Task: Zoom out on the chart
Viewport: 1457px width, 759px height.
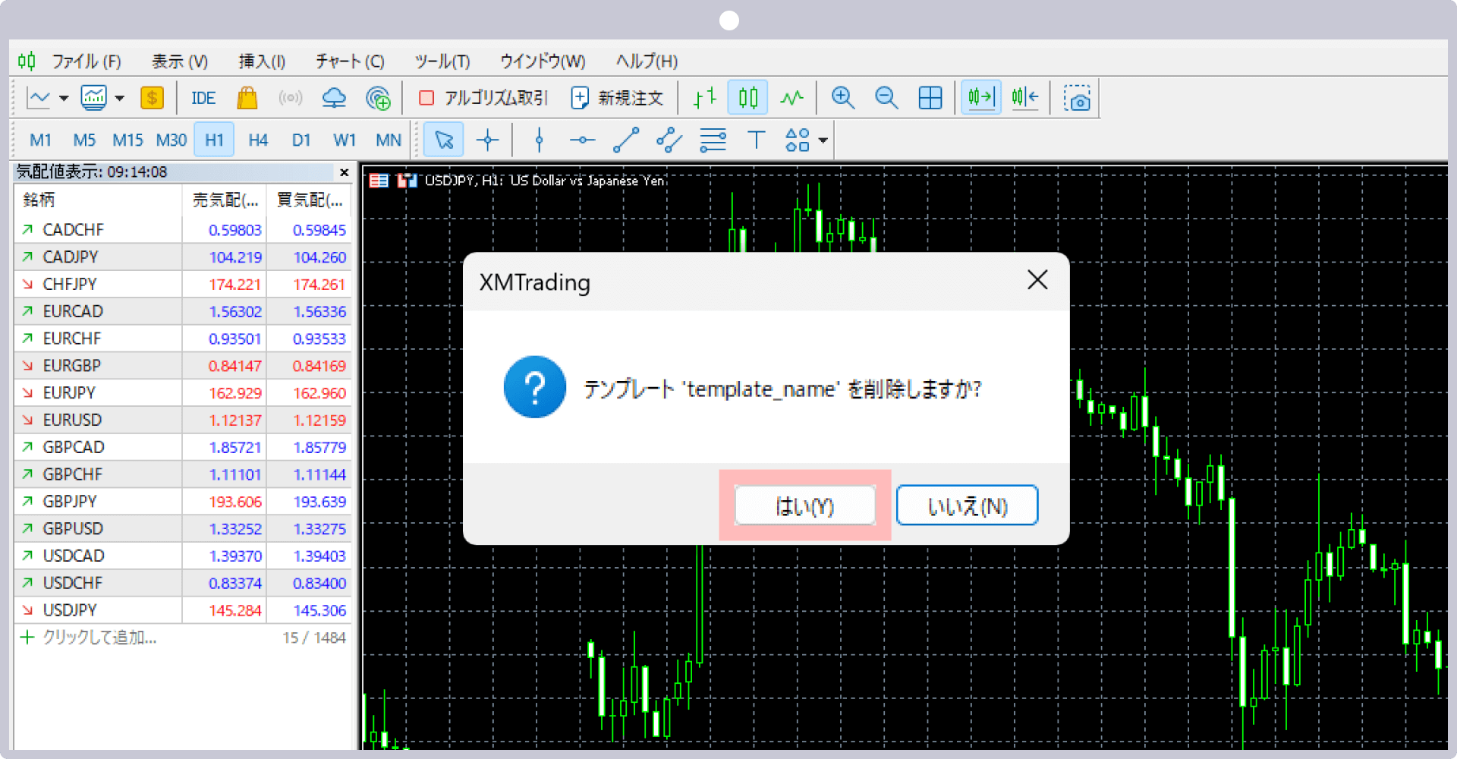Action: pyautogui.click(x=886, y=97)
